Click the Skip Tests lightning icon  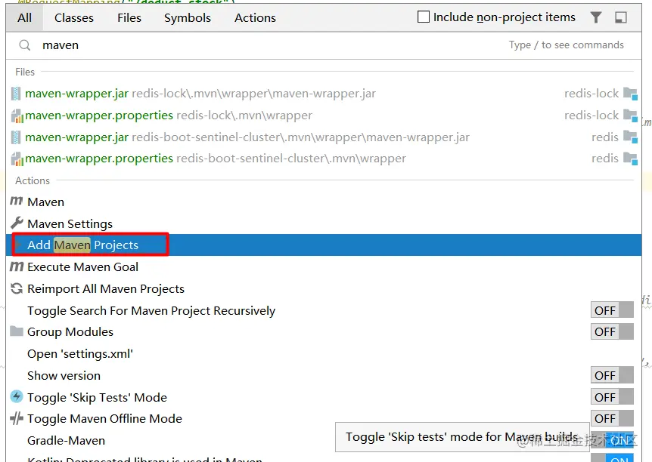pyautogui.click(x=17, y=397)
